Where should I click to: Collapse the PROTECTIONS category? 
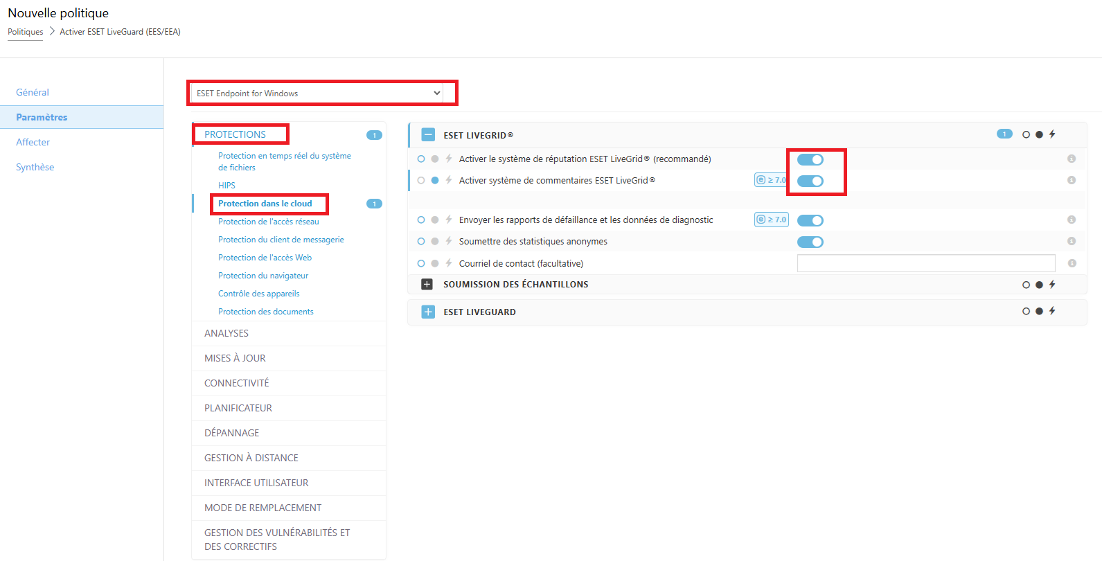(235, 134)
